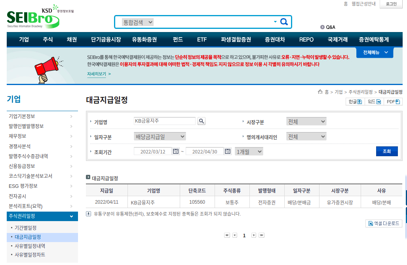407x265 pixels.
Task: Open the 1개월 period dropdown
Action: pyautogui.click(x=249, y=152)
